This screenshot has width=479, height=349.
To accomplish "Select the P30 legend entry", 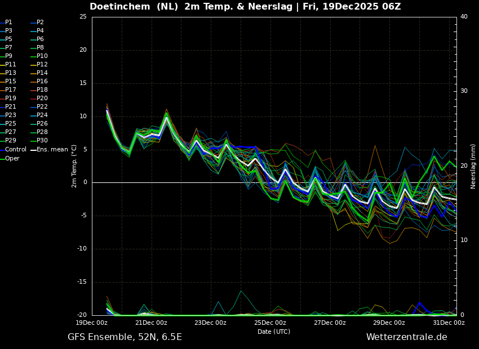I will tap(42, 141).
